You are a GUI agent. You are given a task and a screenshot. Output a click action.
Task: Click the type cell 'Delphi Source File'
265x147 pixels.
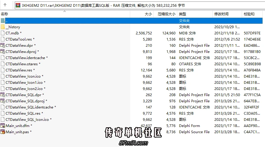click(x=194, y=132)
